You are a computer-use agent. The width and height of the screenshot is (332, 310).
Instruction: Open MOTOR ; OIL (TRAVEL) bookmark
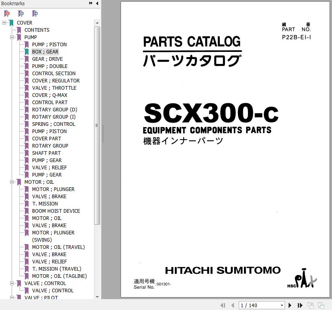point(58,247)
